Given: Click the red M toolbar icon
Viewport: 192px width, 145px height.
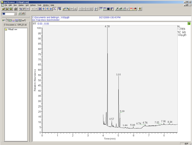Looking at the screenshot, I should point(131,9).
